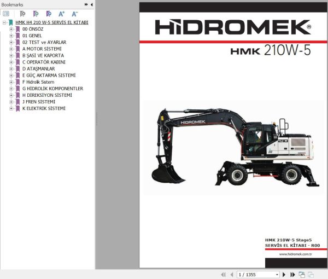Expand the A MOTOR SISTEMI bookmark
Image resolution: width=328 pixels, height=279 pixels.
[11, 49]
